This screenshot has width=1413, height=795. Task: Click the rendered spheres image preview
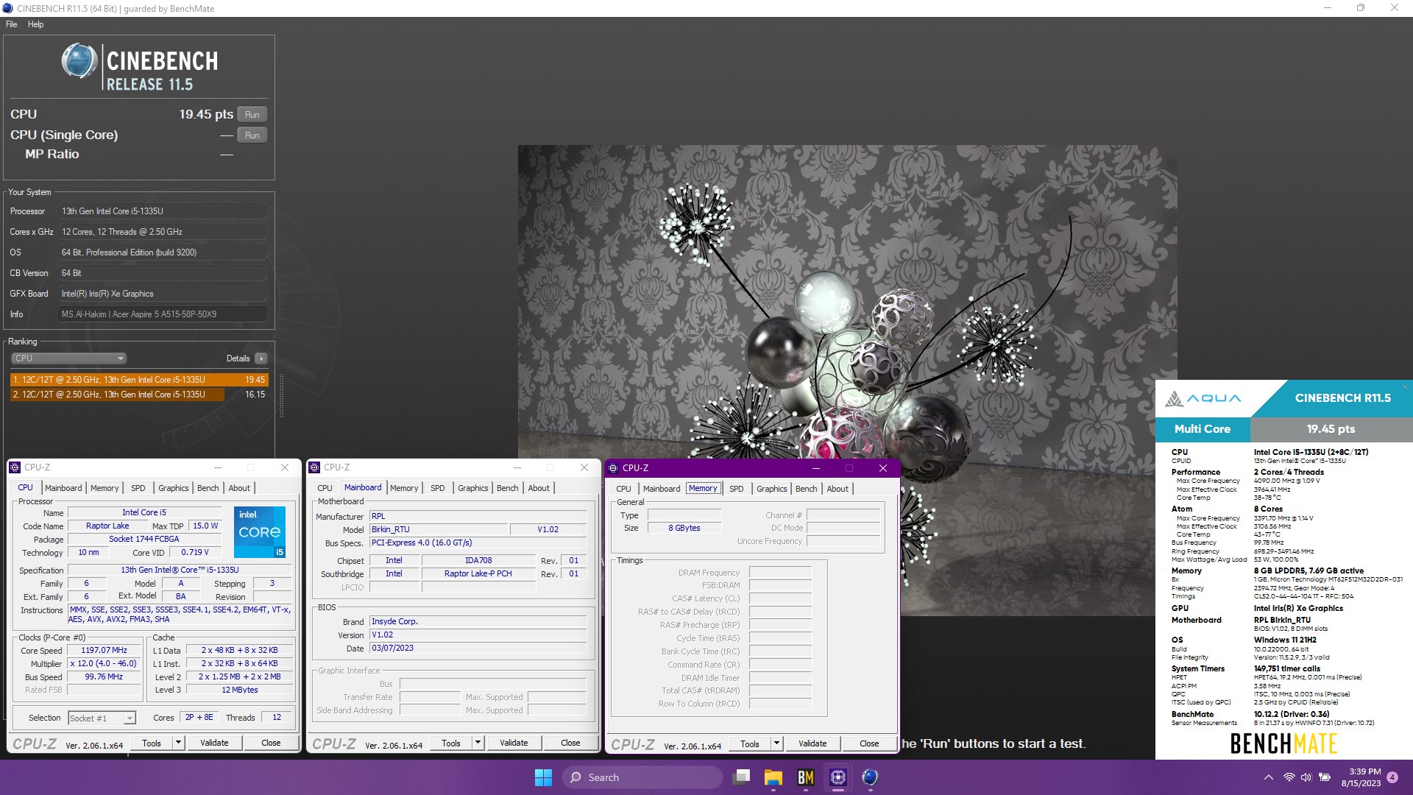(847, 380)
